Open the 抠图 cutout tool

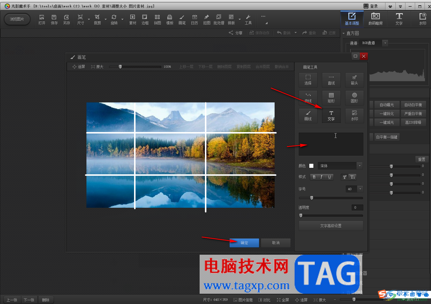(x=207, y=20)
